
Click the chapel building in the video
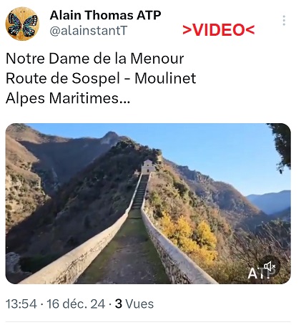point(148,167)
